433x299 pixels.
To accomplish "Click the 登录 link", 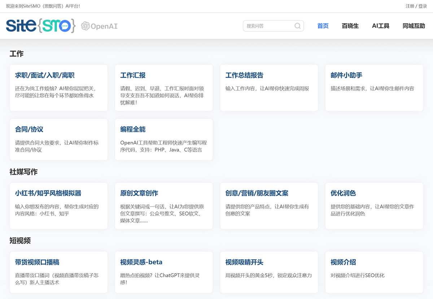I will 422,6.
